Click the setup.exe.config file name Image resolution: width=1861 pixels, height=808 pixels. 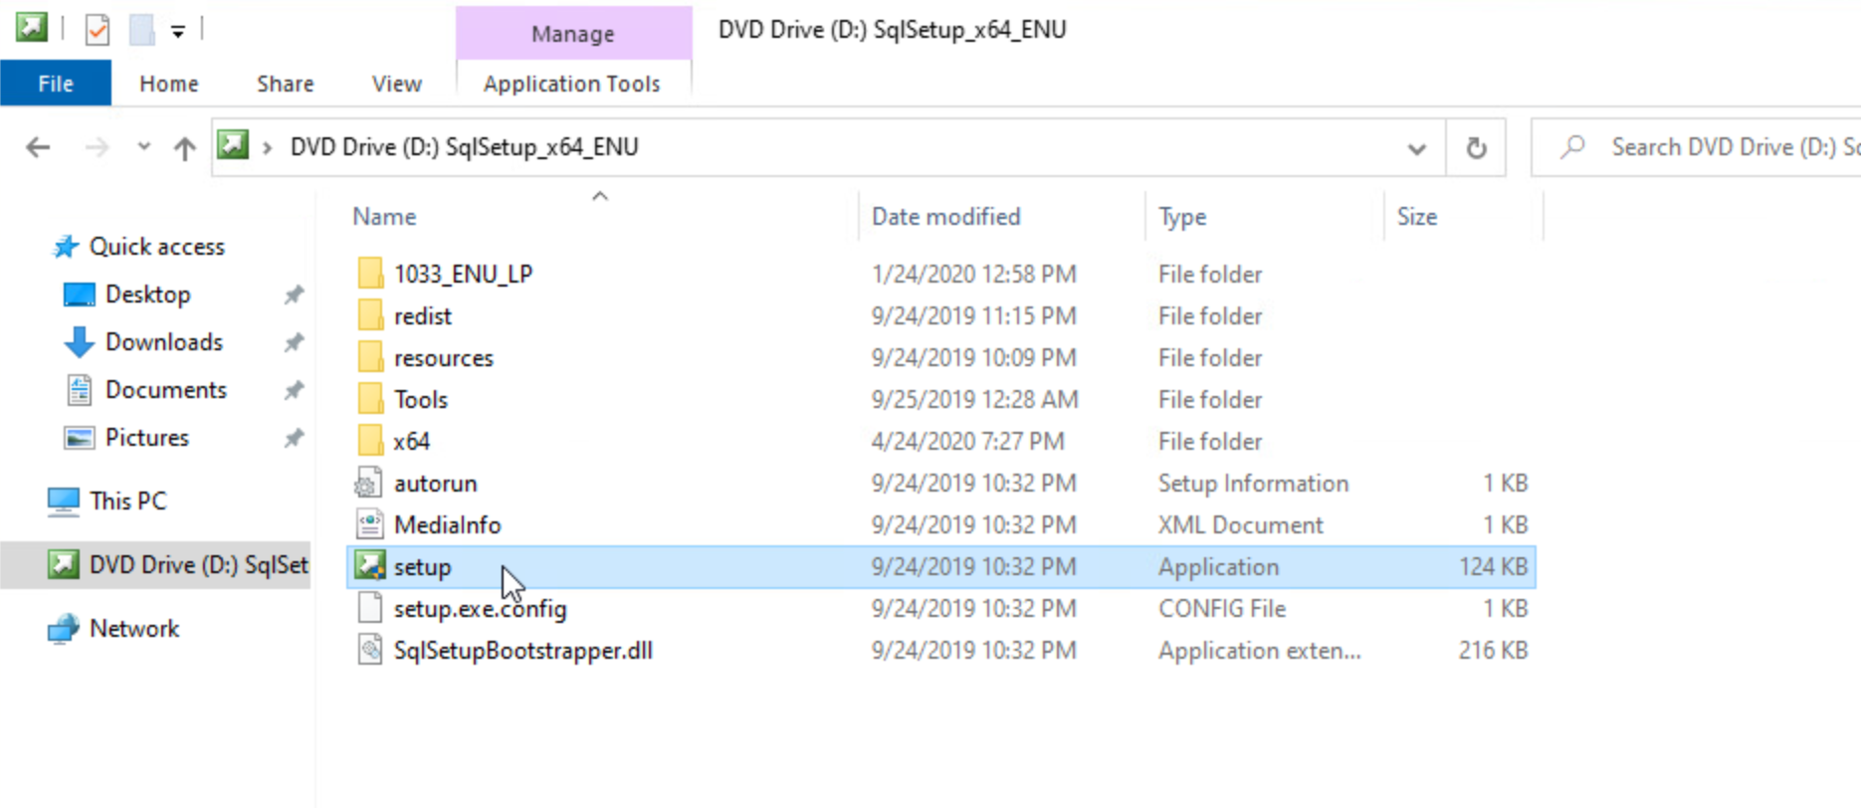pyautogui.click(x=481, y=608)
